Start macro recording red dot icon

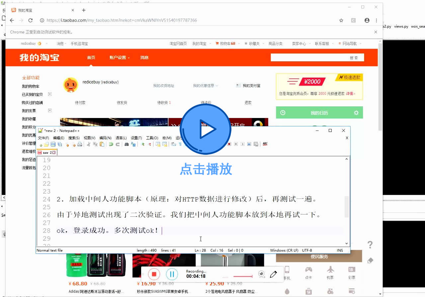click(229, 144)
